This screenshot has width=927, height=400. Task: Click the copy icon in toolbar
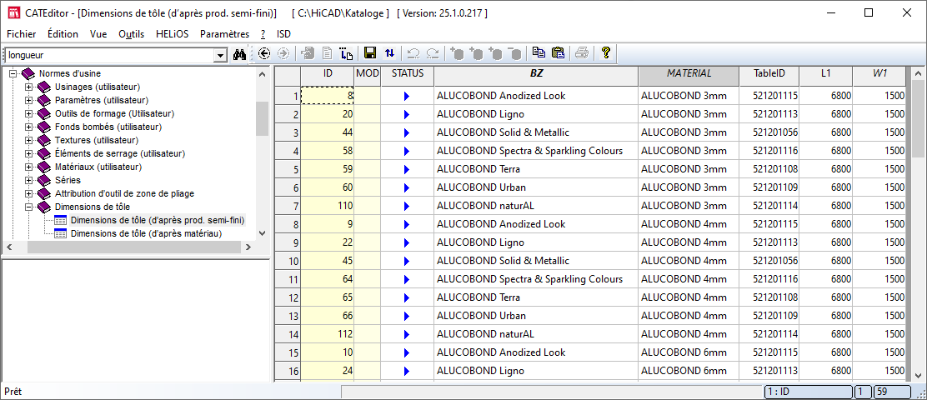(539, 53)
